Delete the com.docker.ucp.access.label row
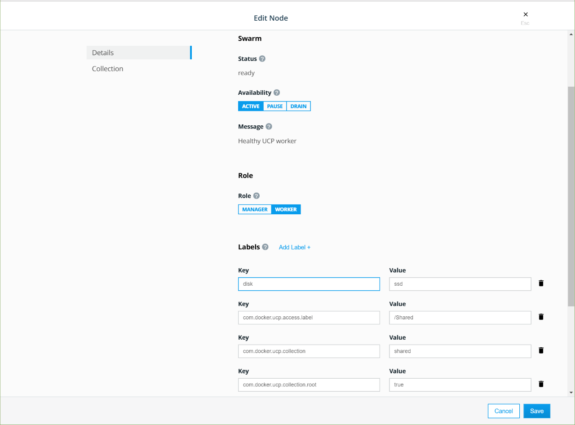 tap(541, 317)
